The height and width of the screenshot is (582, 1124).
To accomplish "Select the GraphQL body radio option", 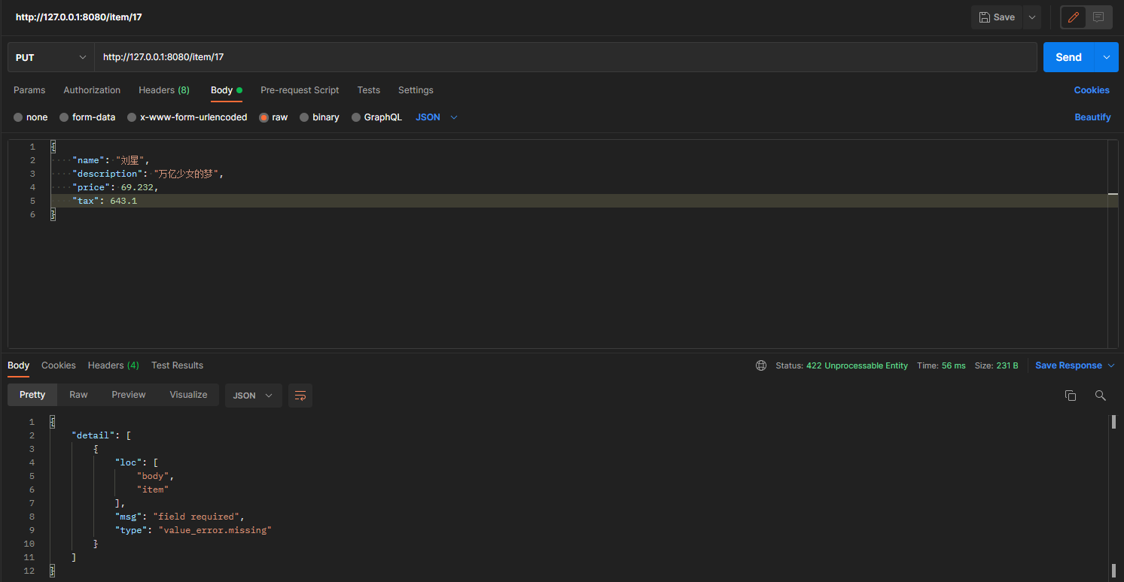I will 356,117.
